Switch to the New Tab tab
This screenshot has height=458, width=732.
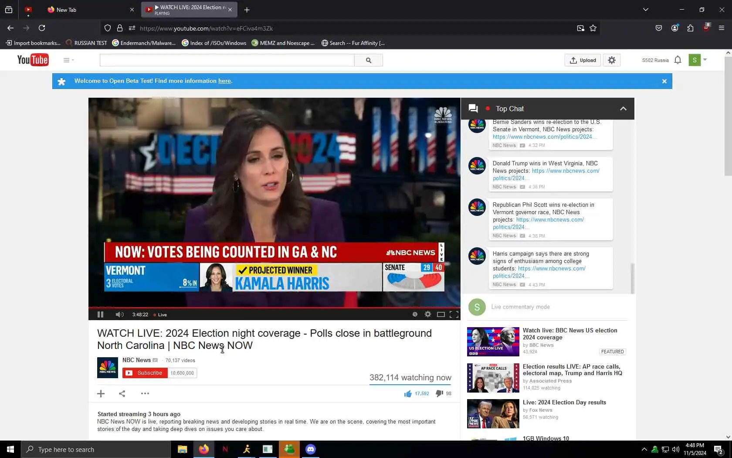[90, 10]
